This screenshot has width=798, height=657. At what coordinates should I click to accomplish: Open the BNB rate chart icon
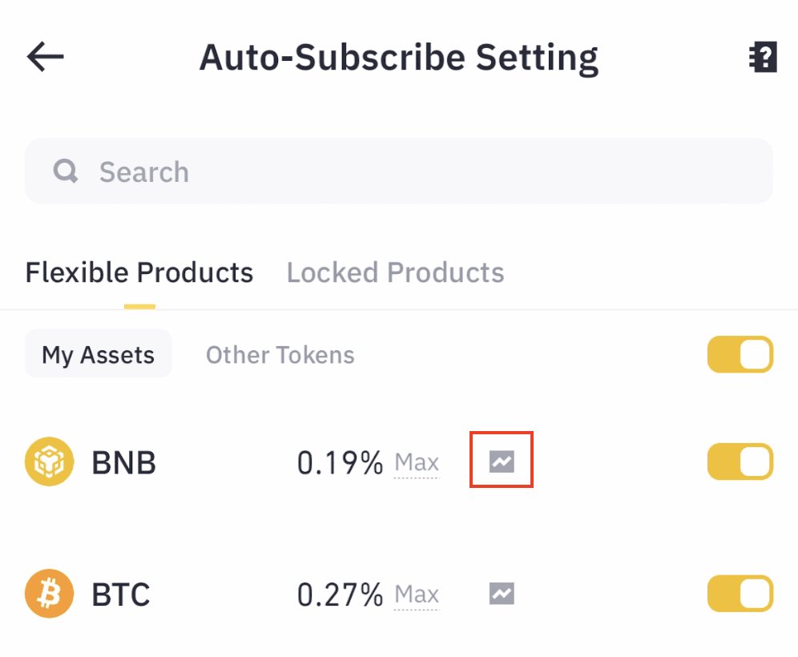[502, 461]
